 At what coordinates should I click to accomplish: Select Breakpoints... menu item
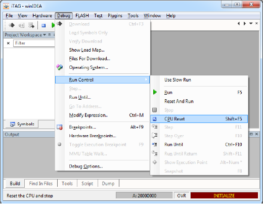tap(102, 127)
